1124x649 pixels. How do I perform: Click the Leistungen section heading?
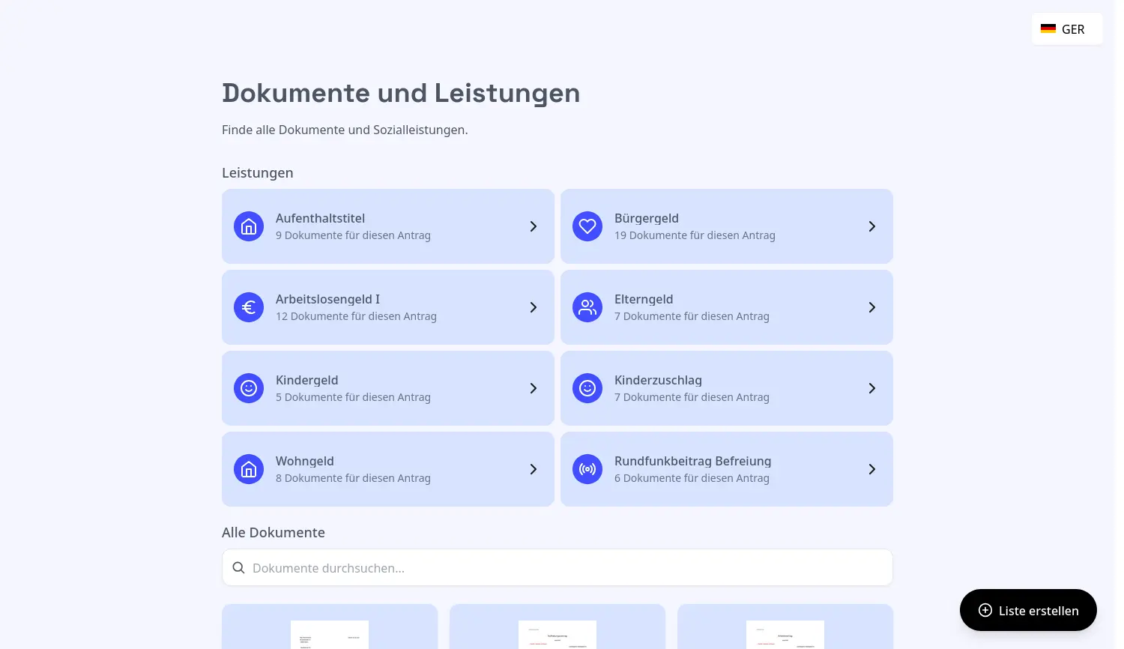(258, 172)
